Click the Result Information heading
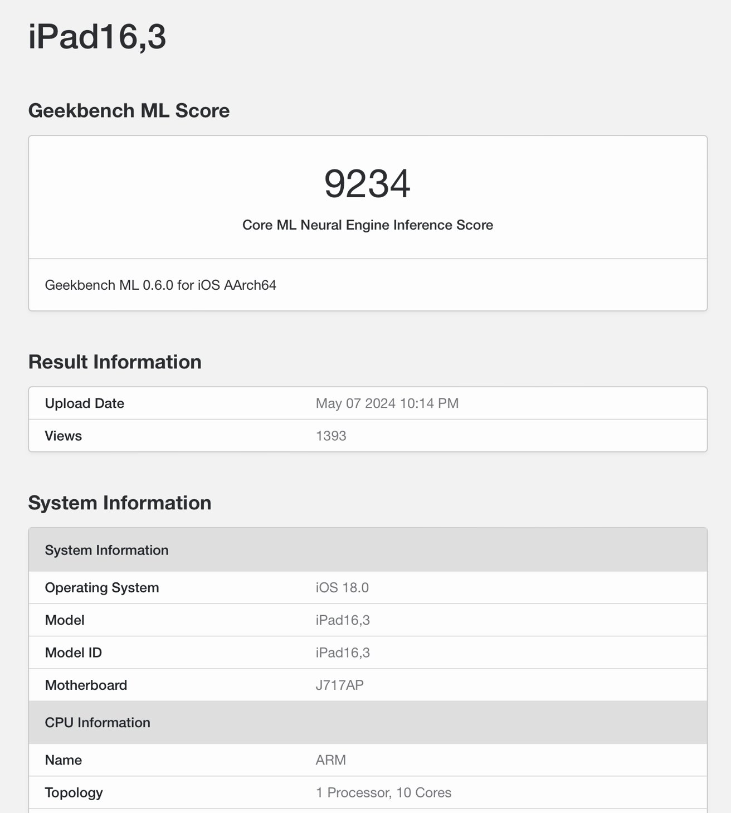The image size is (731, 813). pyautogui.click(x=115, y=362)
